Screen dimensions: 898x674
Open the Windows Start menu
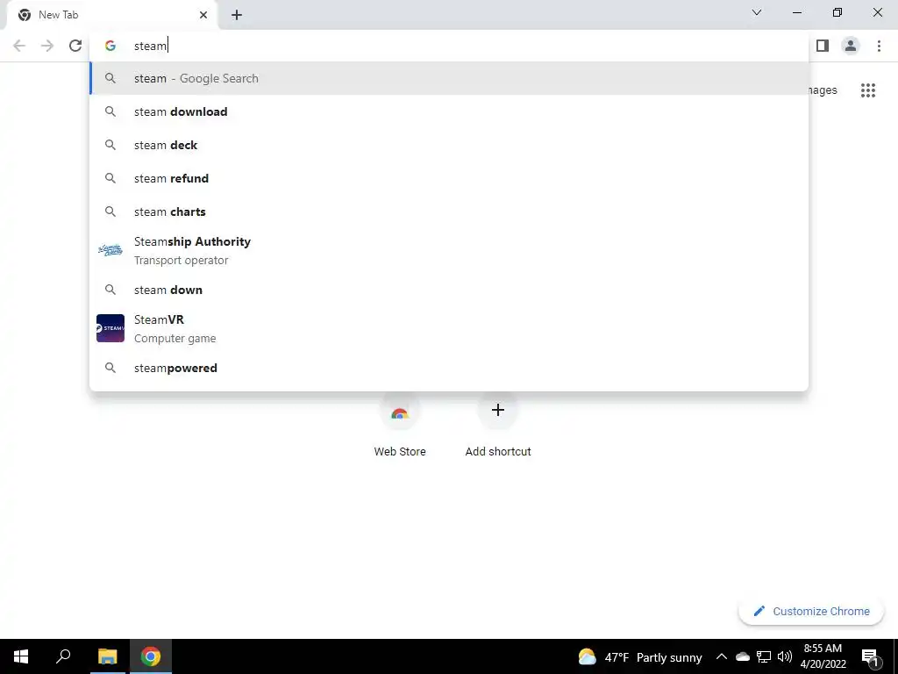click(x=21, y=656)
